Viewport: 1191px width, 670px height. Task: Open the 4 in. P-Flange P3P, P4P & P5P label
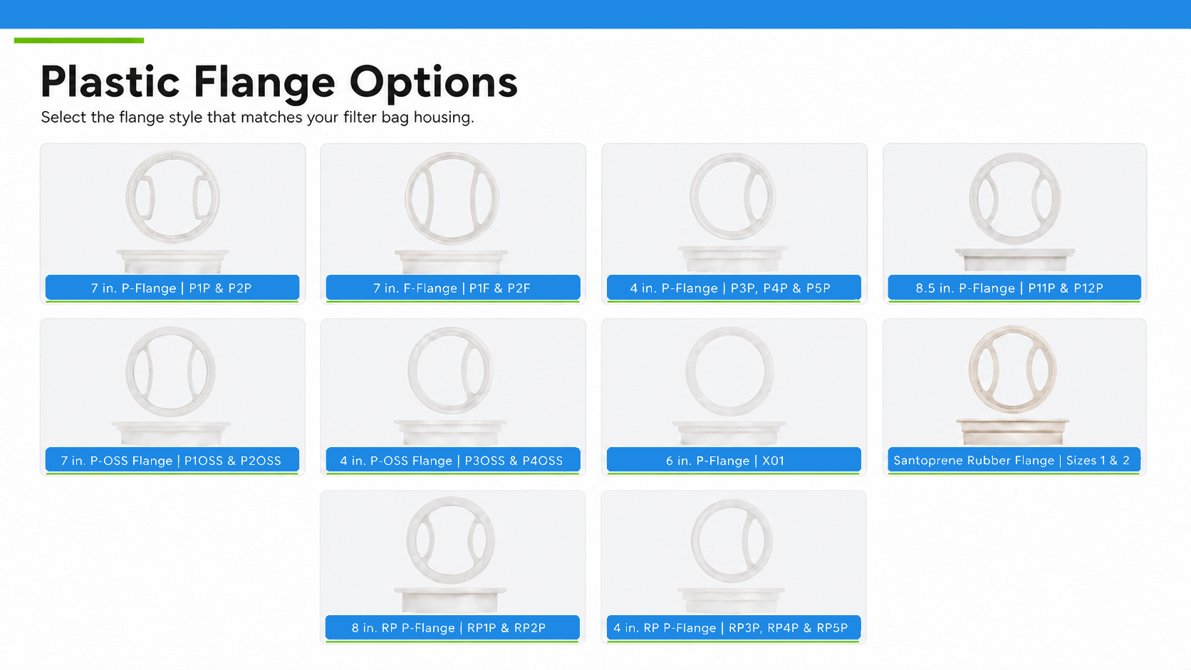click(x=734, y=288)
